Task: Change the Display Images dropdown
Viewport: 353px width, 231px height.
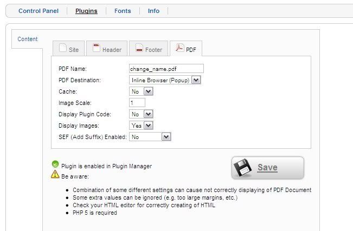Action: (x=142, y=126)
